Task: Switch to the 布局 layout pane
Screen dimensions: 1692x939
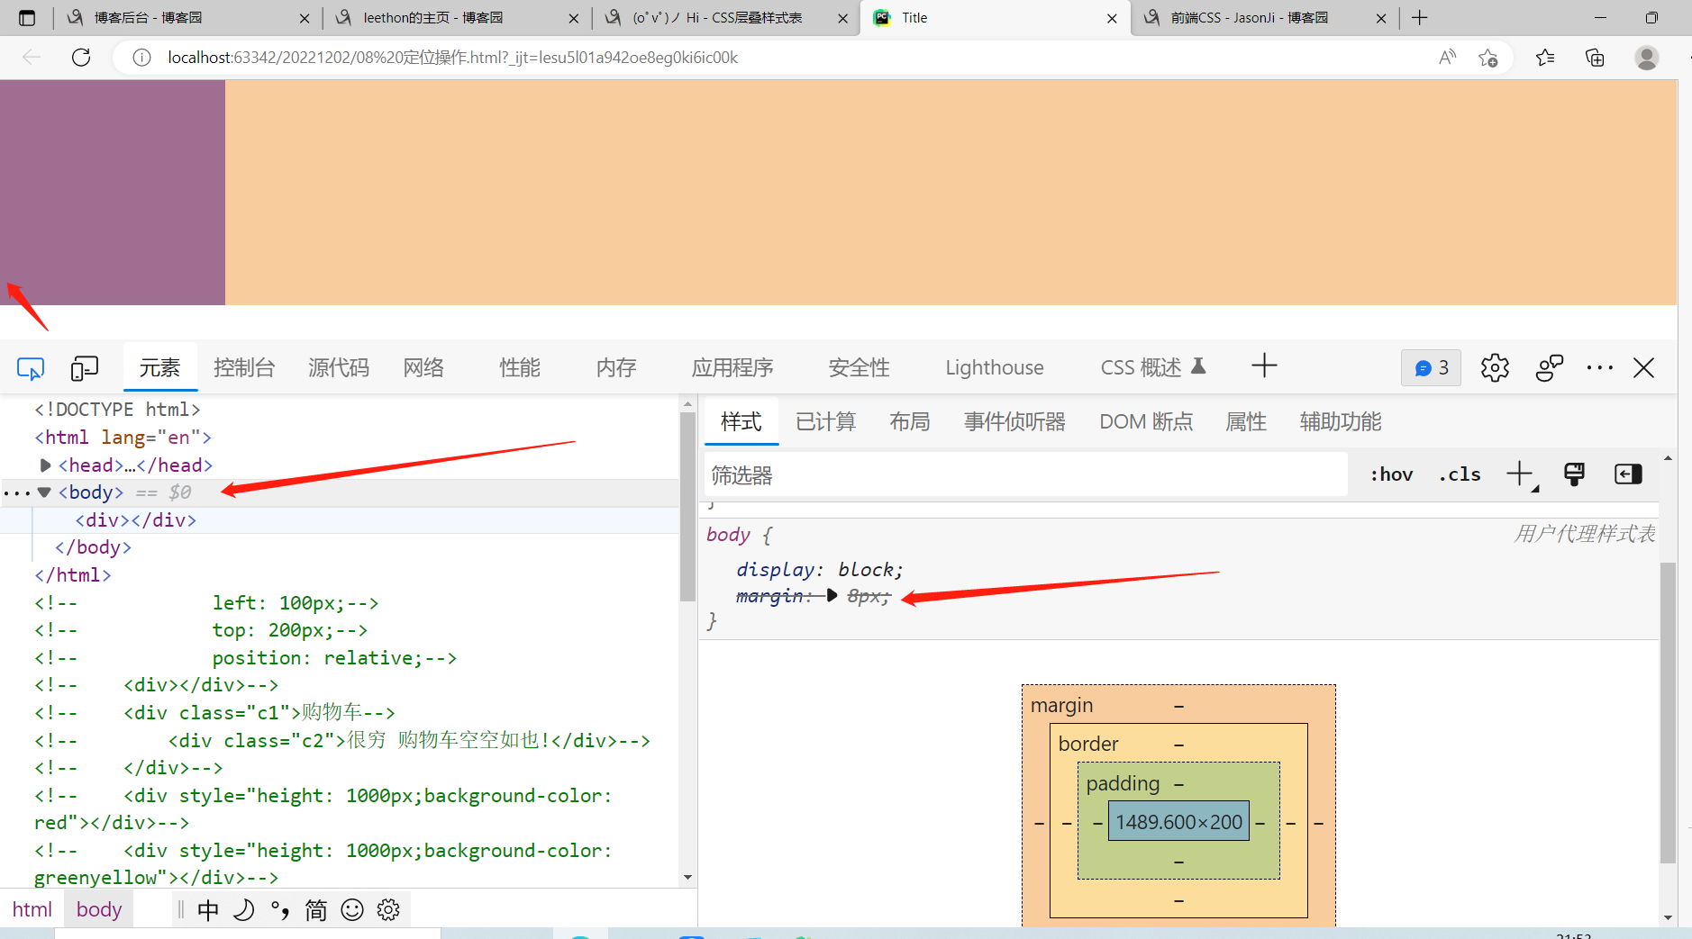Action: click(909, 421)
